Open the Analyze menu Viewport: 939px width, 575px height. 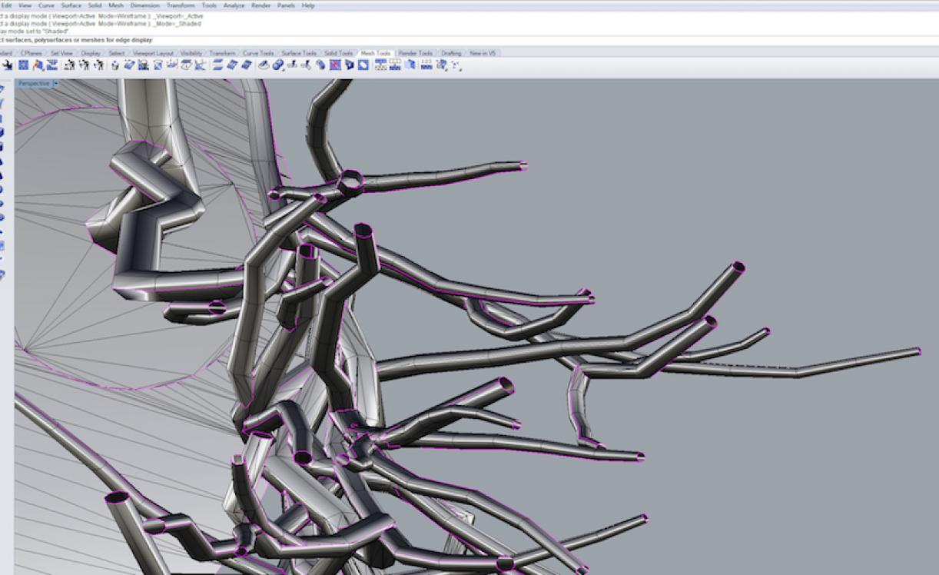pos(234,5)
